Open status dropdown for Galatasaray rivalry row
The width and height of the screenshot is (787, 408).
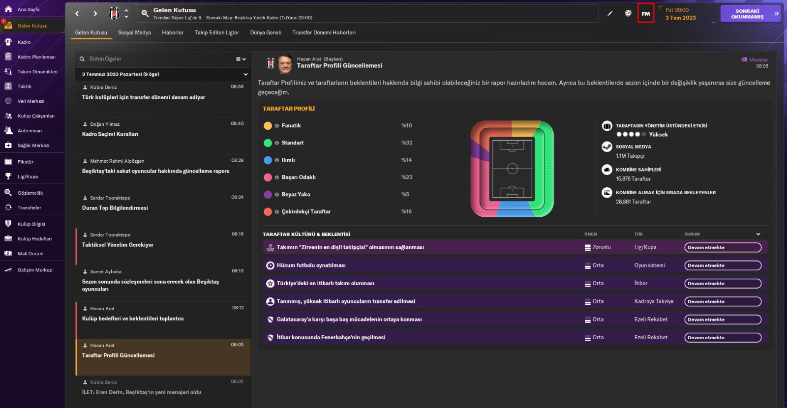tap(723, 320)
